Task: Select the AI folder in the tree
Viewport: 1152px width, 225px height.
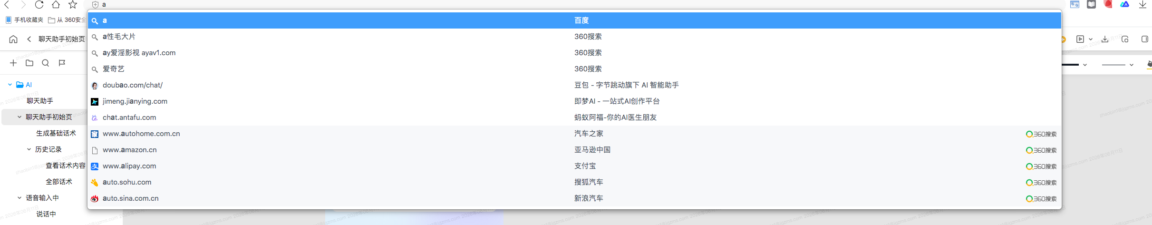Action: click(24, 85)
